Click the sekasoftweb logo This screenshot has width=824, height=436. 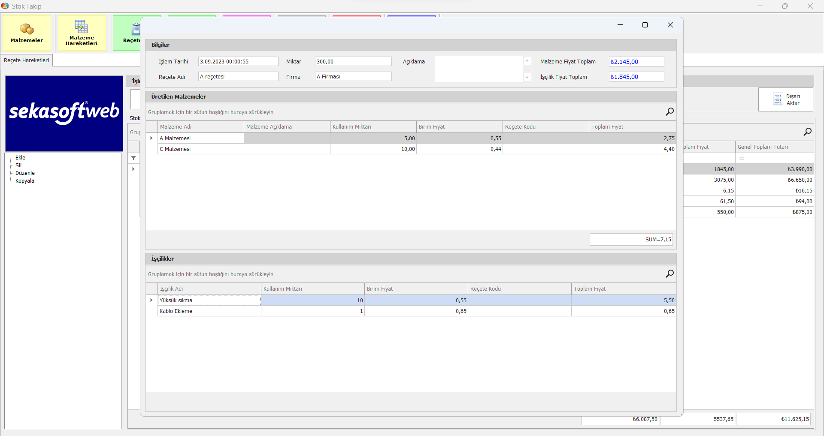64,113
